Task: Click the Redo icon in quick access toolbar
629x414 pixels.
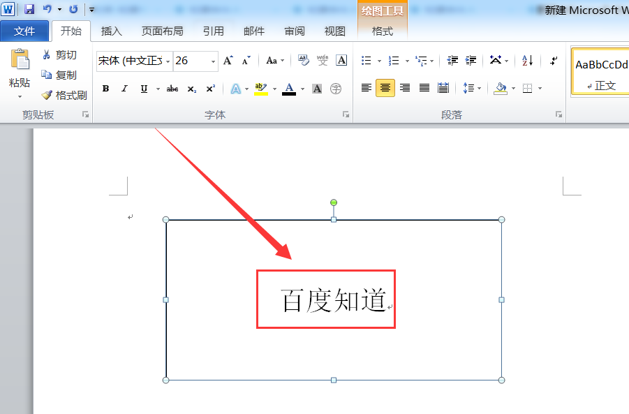Action: click(73, 9)
